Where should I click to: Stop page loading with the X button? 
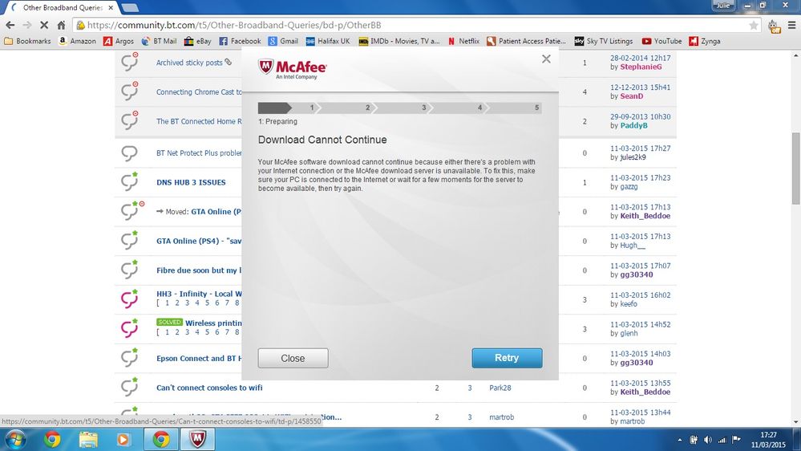point(44,25)
